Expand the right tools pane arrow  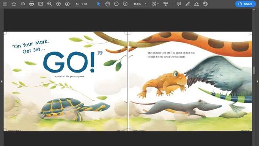click(257, 81)
